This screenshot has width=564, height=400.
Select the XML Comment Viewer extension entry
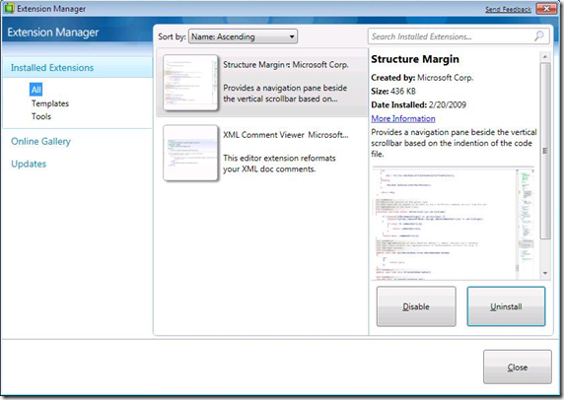262,153
